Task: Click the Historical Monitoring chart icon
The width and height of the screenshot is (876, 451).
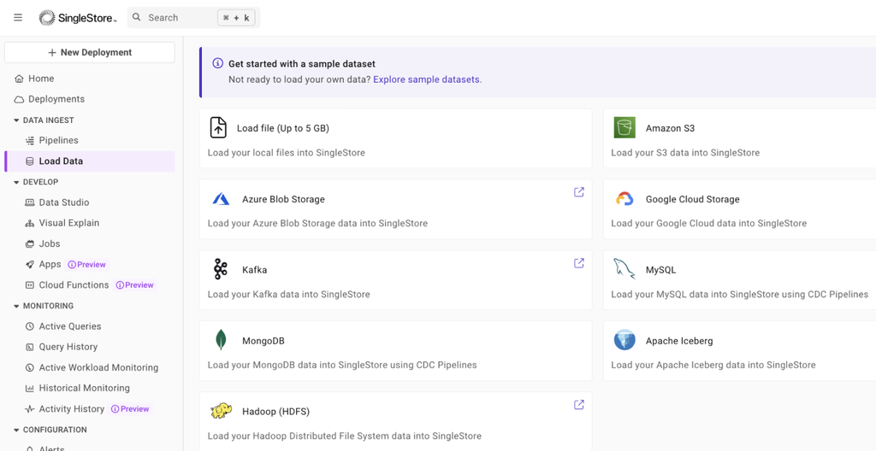Action: pyautogui.click(x=30, y=388)
